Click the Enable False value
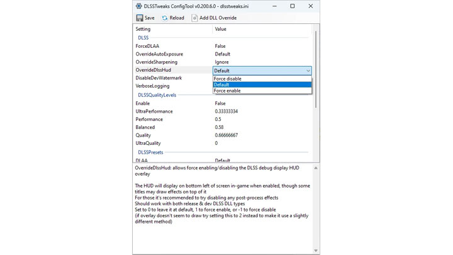The width and height of the screenshot is (453, 255). coord(220,103)
